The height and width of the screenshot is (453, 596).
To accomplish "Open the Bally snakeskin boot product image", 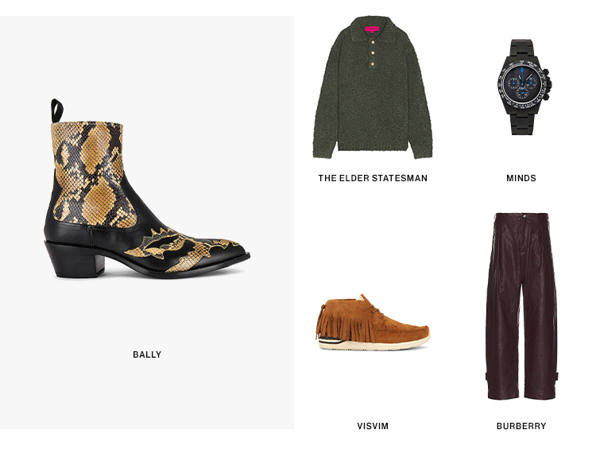I will (x=147, y=188).
